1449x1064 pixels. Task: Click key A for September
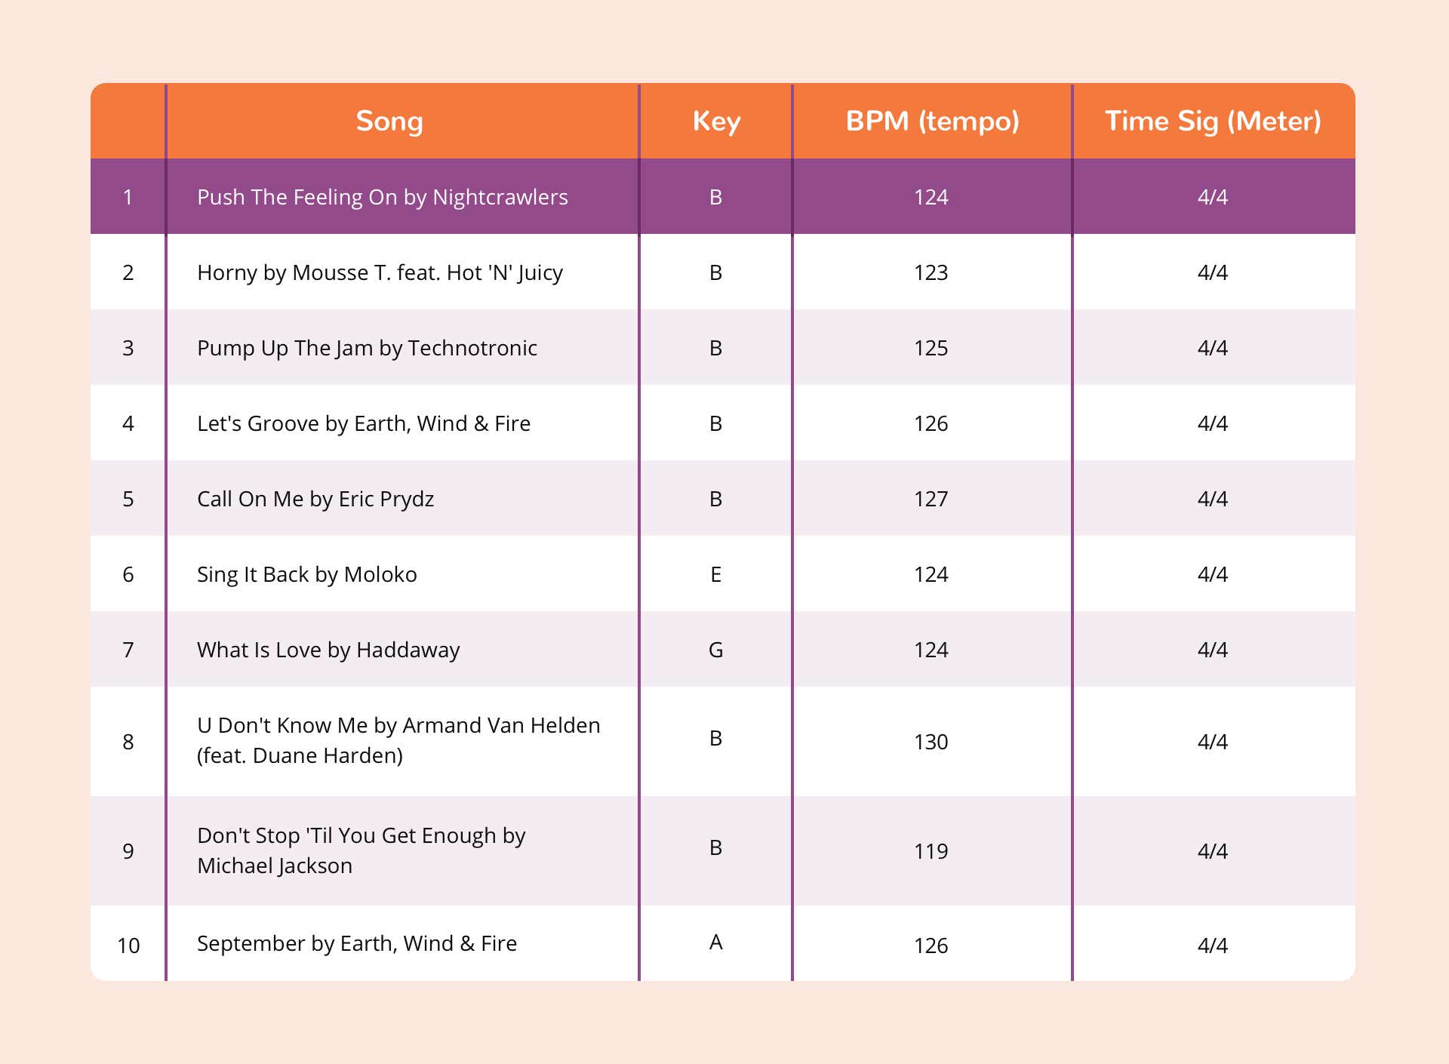pyautogui.click(x=715, y=942)
